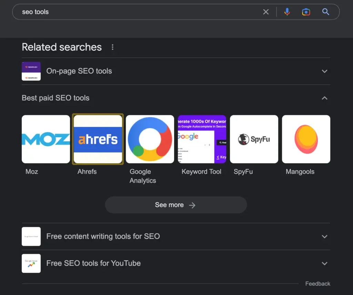This screenshot has width=353, height=295.
Task: Open Google Lens camera search icon
Action: point(306,12)
